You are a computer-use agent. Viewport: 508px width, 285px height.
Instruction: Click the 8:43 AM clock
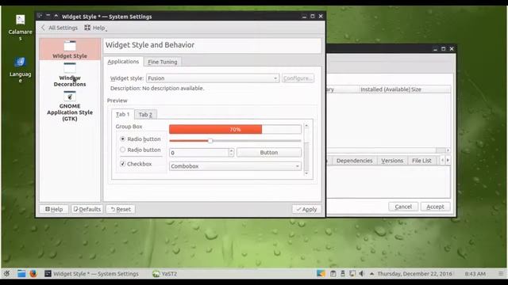[x=475, y=274]
